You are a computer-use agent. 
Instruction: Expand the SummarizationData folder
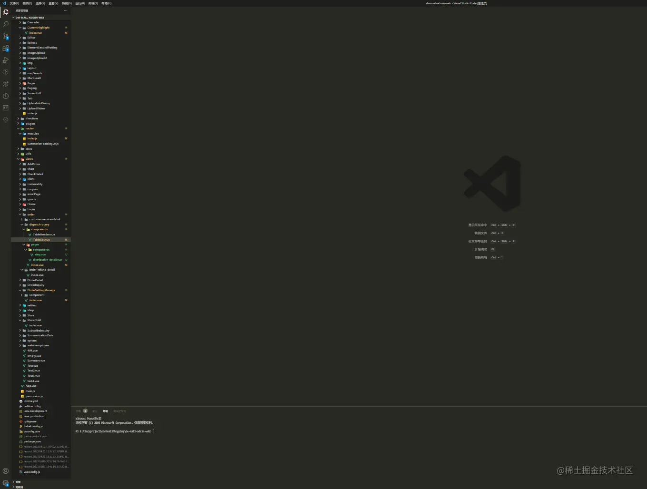[40, 335]
